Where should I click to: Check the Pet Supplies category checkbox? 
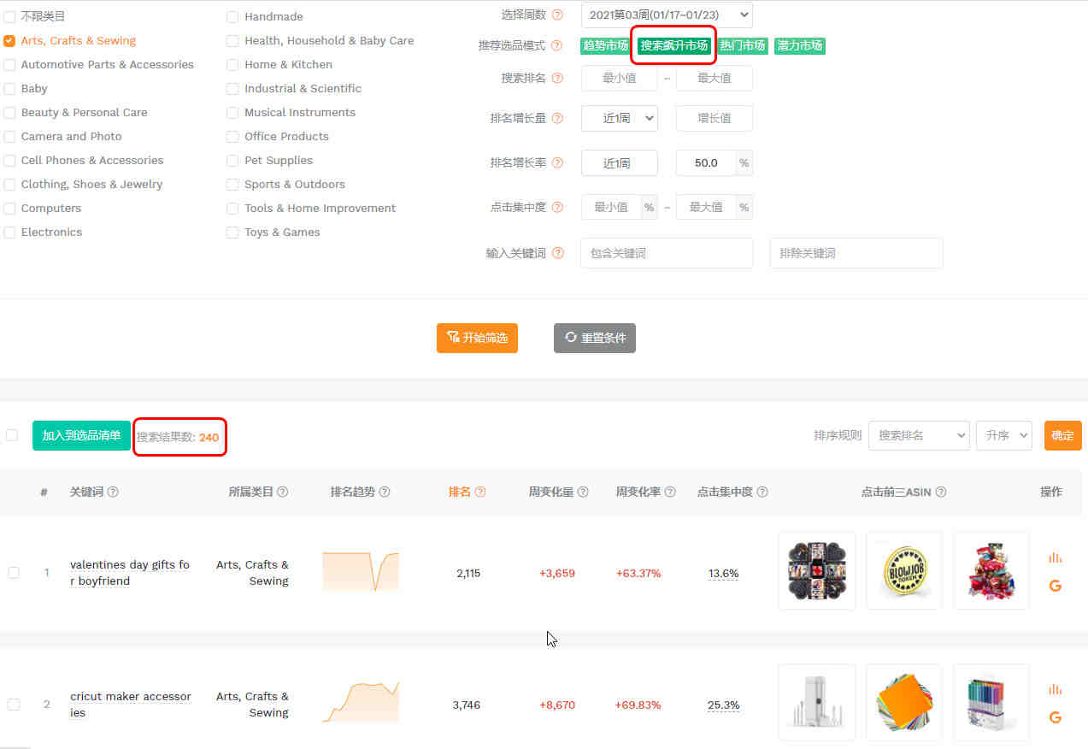232,160
